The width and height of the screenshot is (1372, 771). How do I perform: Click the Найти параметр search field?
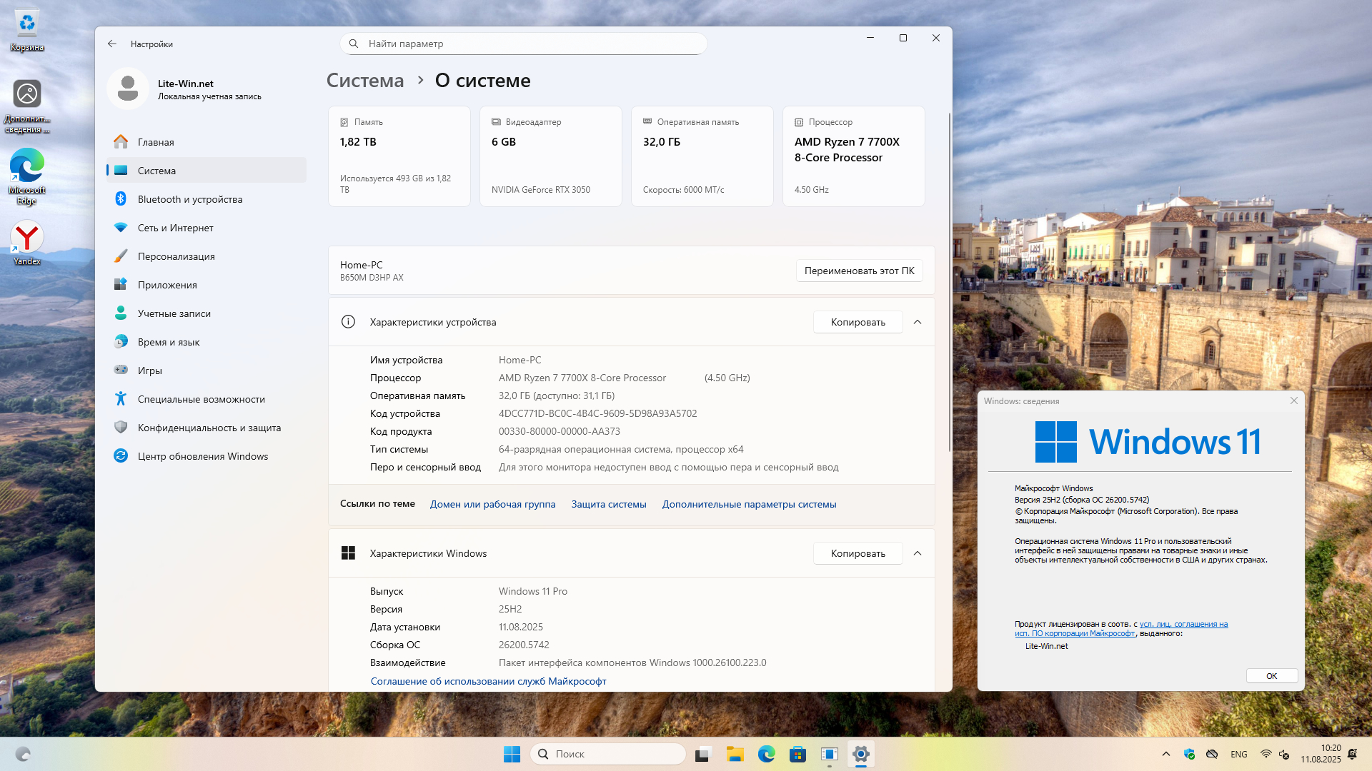click(x=524, y=44)
